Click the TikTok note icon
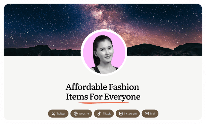Image resolution: width=206 pixels, height=124 pixels. [x=99, y=114]
